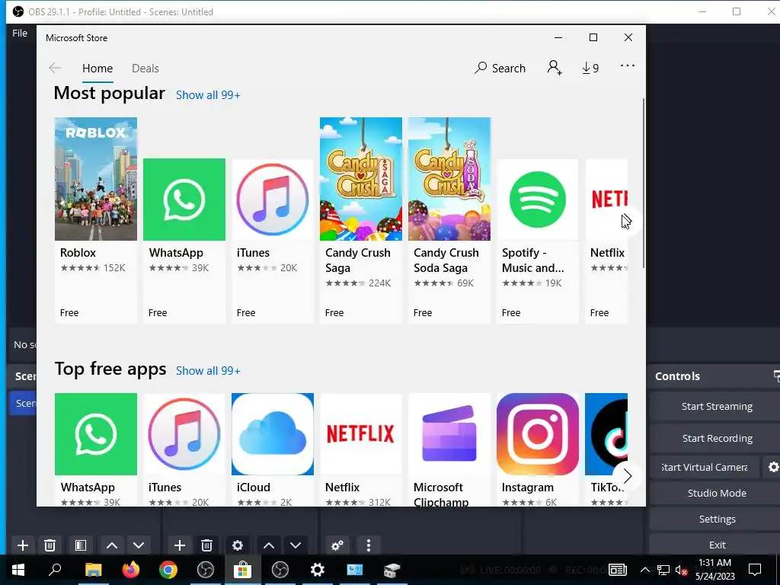Switch to the Home tab
Screen dimensions: 780x585
(97, 68)
